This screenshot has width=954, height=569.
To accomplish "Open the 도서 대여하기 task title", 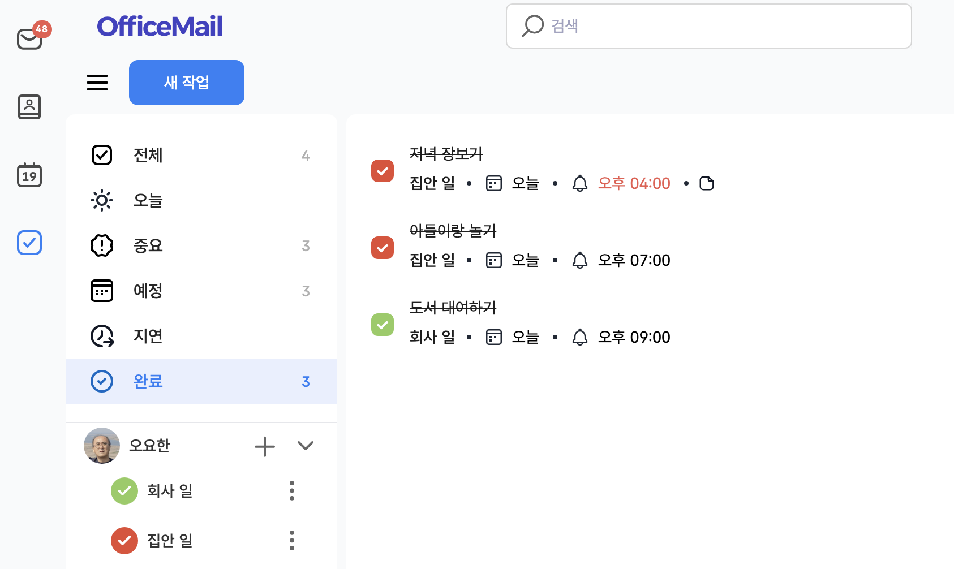I will [453, 307].
